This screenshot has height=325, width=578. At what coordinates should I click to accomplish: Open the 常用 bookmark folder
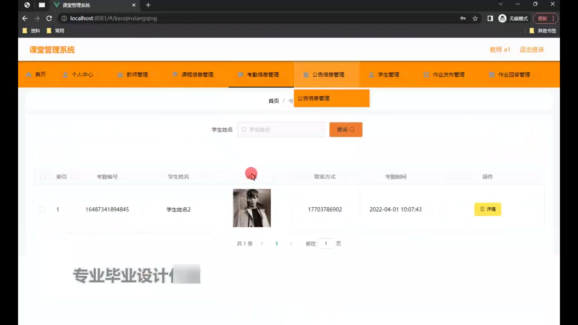point(55,31)
